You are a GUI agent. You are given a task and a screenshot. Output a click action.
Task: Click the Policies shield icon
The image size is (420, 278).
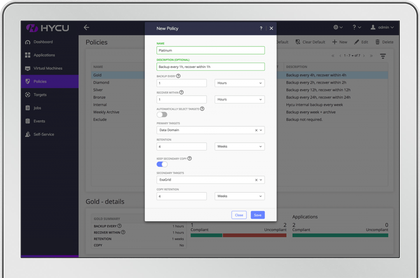click(27, 82)
